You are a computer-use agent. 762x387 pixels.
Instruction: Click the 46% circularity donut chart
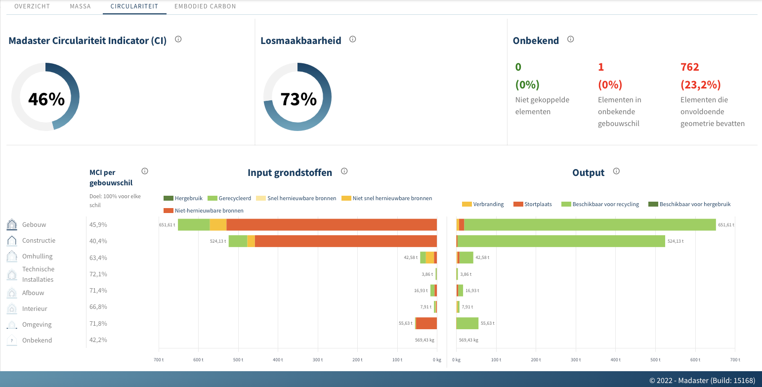click(x=45, y=97)
